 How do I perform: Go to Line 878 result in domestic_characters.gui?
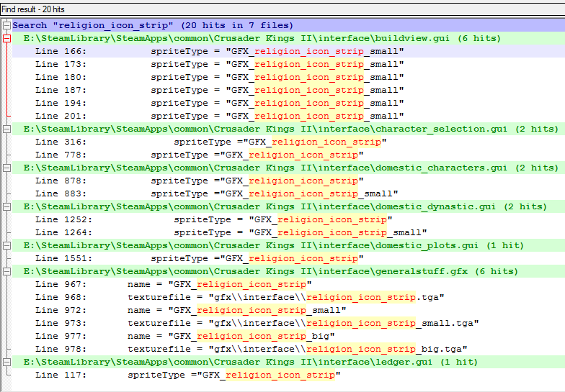coord(288,181)
